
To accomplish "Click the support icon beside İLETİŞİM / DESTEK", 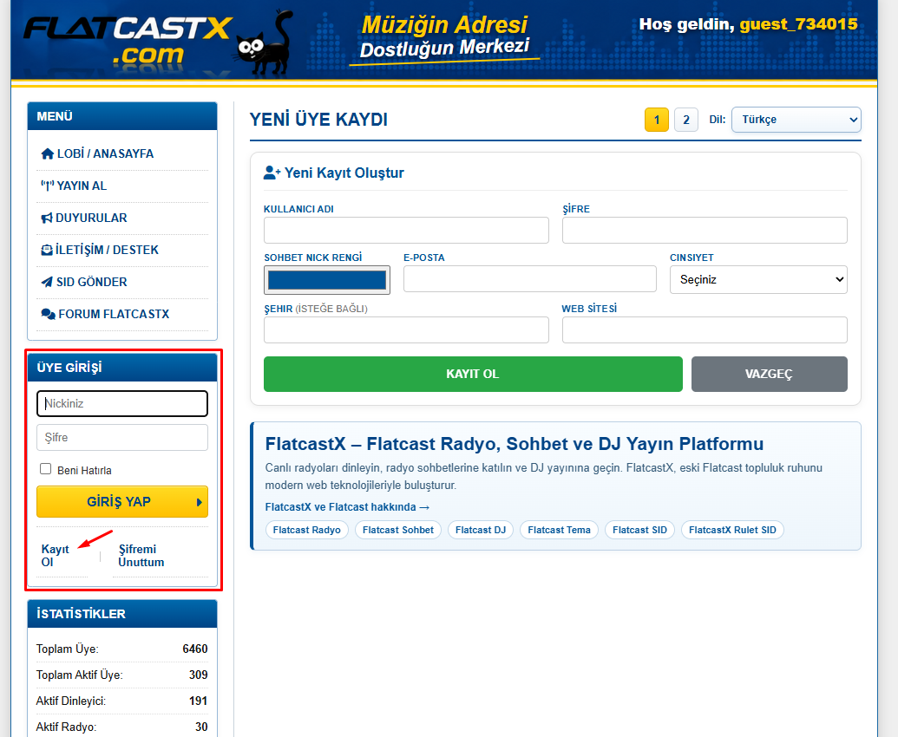I will pyautogui.click(x=47, y=250).
